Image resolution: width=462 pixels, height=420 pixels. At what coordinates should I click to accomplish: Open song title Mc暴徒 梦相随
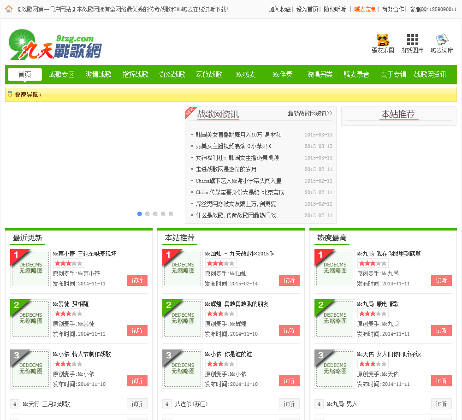pyautogui.click(x=71, y=304)
